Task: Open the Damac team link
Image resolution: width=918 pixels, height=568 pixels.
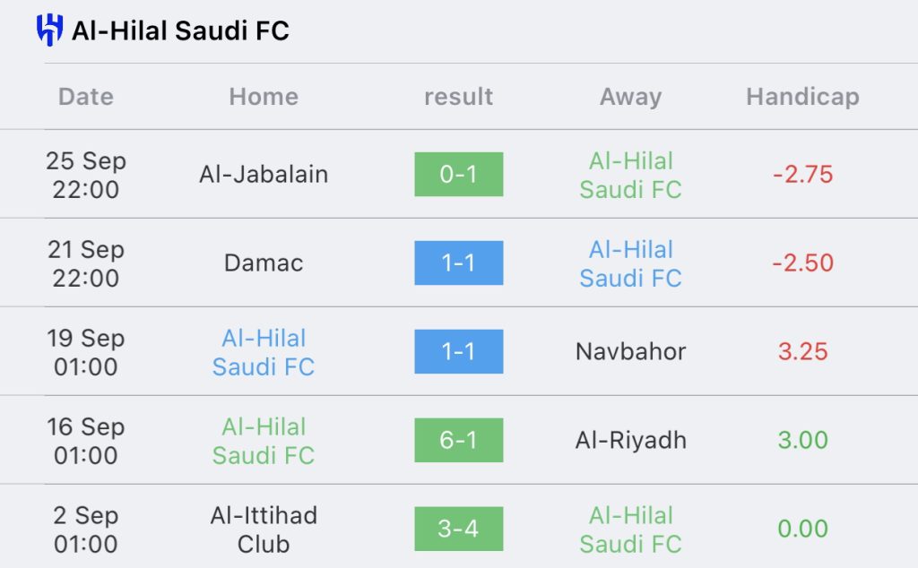Action: coord(264,263)
